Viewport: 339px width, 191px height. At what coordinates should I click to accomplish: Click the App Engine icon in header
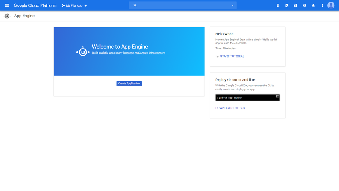(x=7, y=16)
